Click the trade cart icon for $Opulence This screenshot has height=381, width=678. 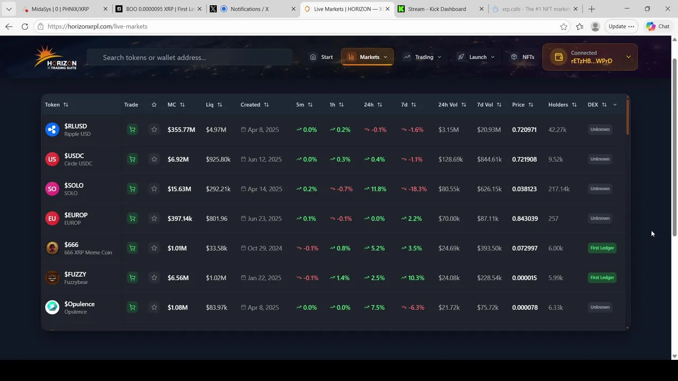tap(132, 307)
